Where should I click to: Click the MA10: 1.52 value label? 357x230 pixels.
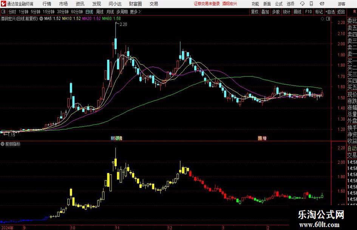71,19
